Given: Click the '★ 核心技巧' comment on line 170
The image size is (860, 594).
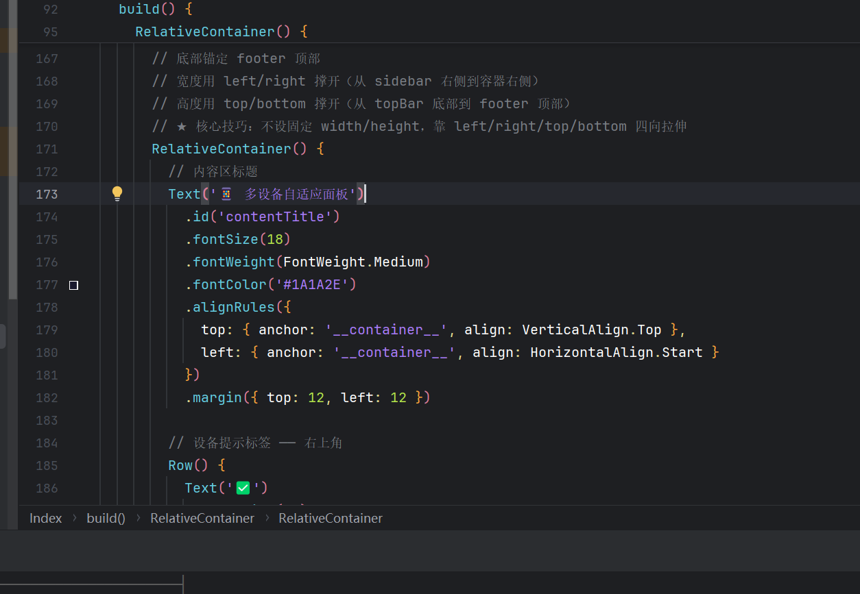Looking at the screenshot, I should point(420,127).
